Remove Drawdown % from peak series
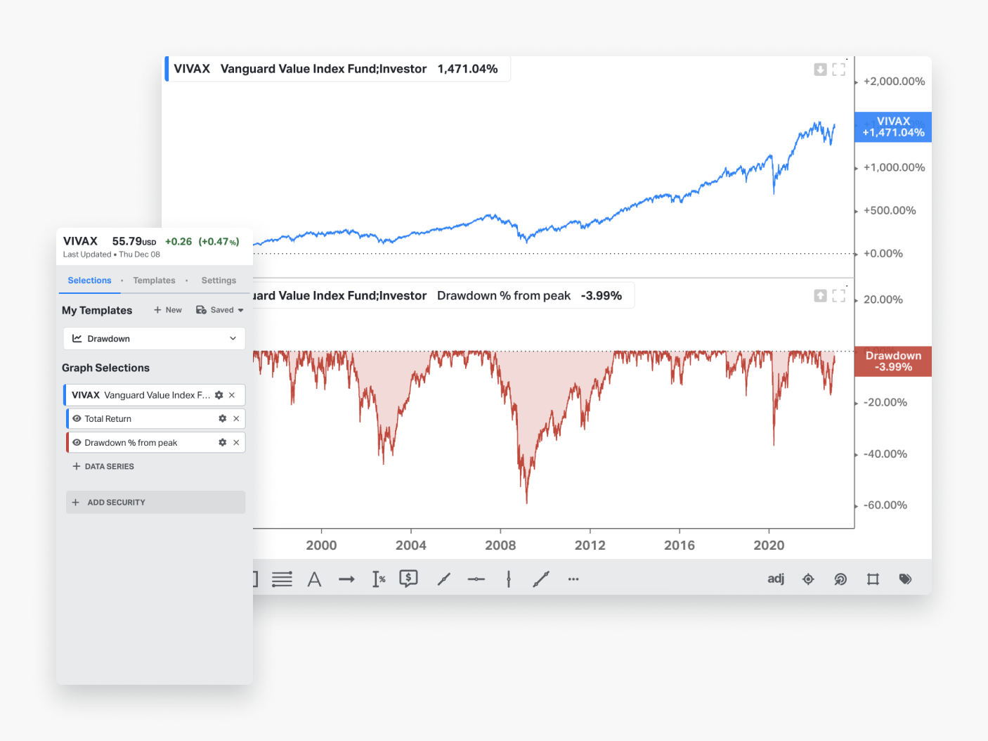The width and height of the screenshot is (988, 741). click(x=236, y=442)
